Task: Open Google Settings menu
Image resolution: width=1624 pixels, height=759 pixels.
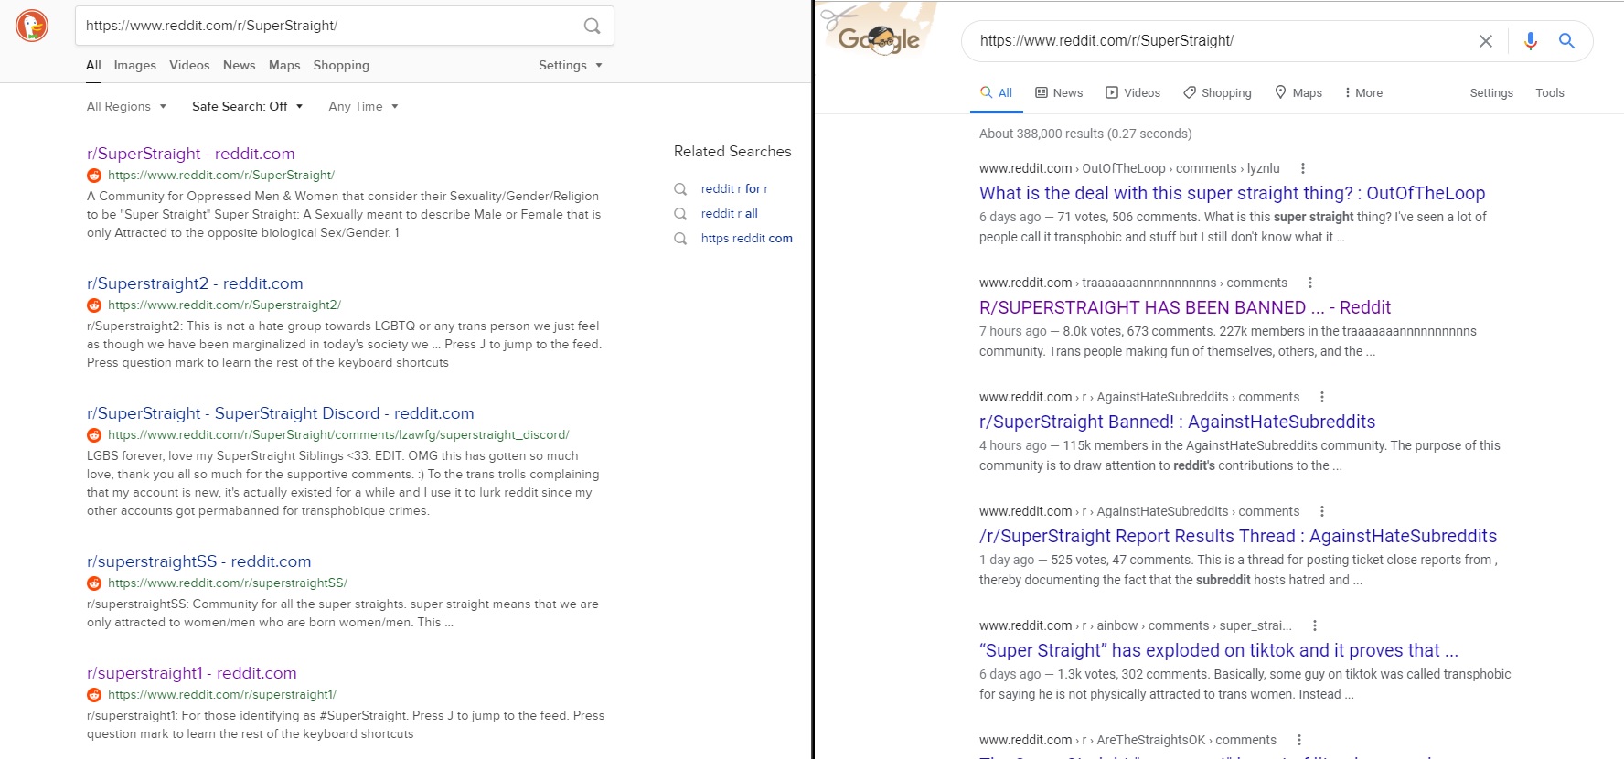Action: [1491, 93]
